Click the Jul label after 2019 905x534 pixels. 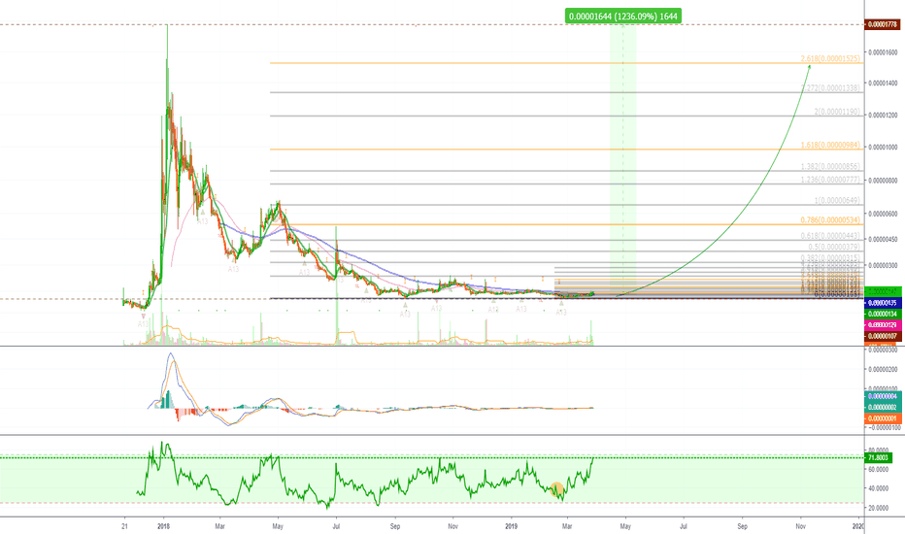[x=684, y=526]
